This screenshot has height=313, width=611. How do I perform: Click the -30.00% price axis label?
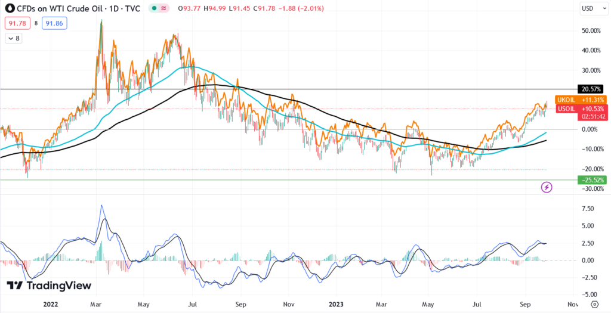point(593,188)
